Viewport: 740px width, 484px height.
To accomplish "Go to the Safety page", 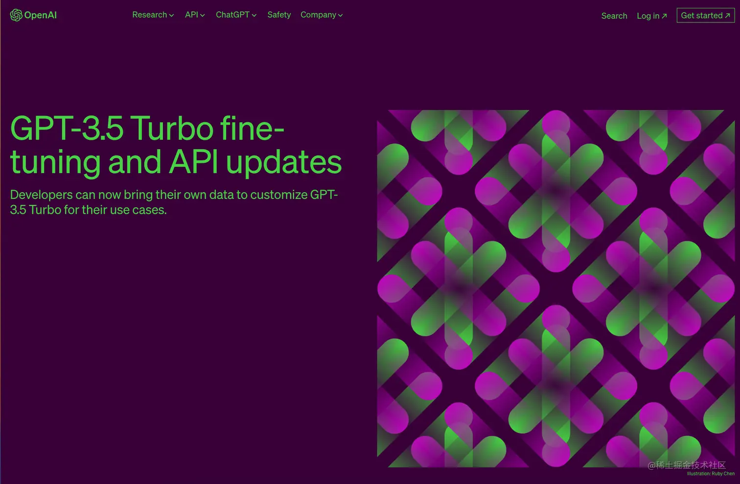I will pos(279,15).
